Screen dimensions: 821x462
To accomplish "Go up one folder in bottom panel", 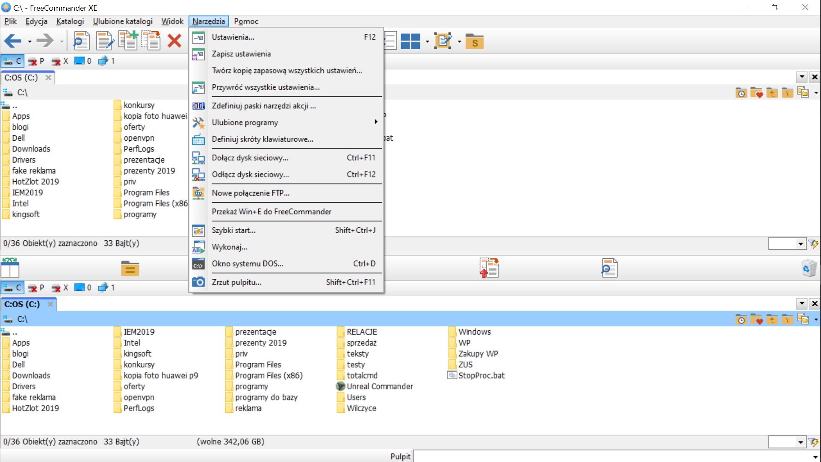I will (772, 319).
